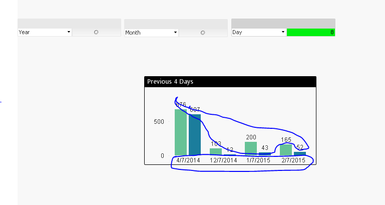Select the dark blue bar for 2/7/2015
This screenshot has width=385, height=205.
tap(300, 153)
